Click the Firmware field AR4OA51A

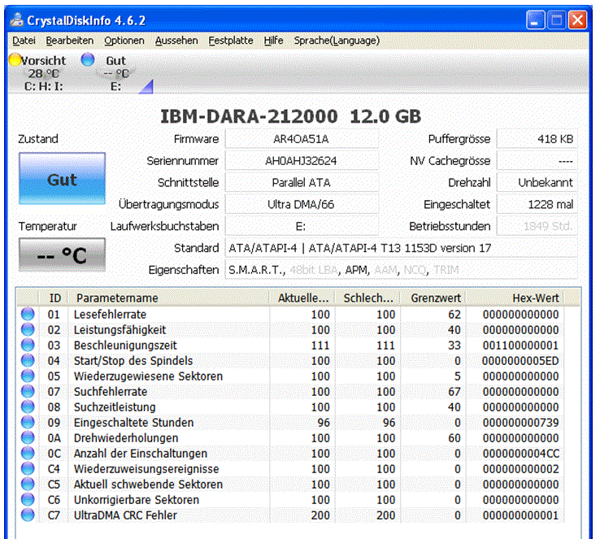(302, 139)
